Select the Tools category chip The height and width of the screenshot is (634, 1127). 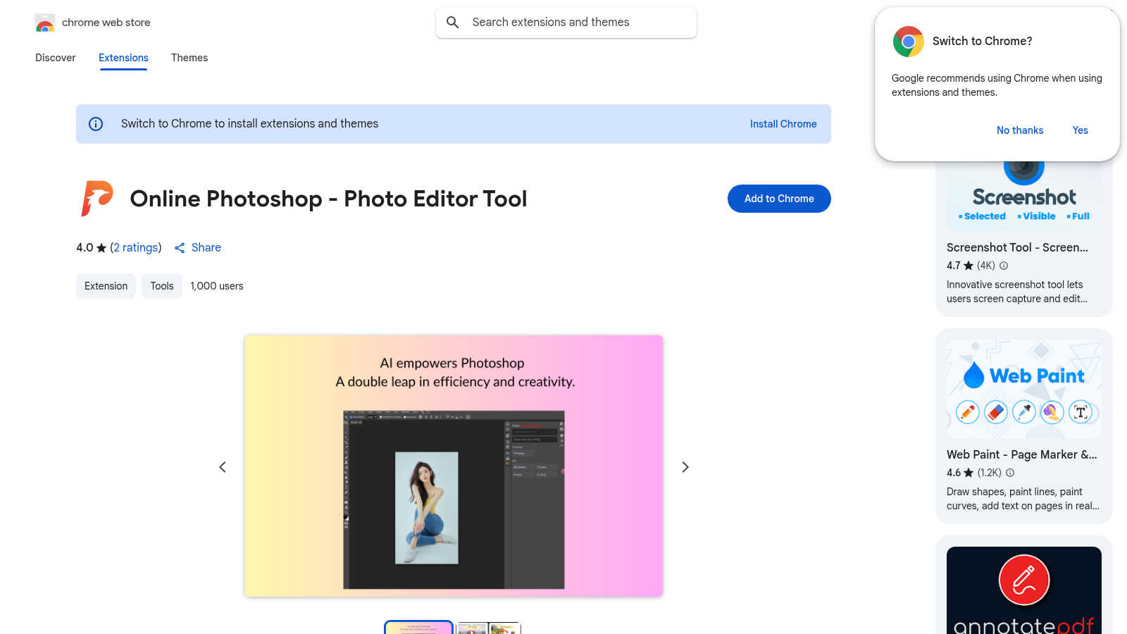pos(162,286)
